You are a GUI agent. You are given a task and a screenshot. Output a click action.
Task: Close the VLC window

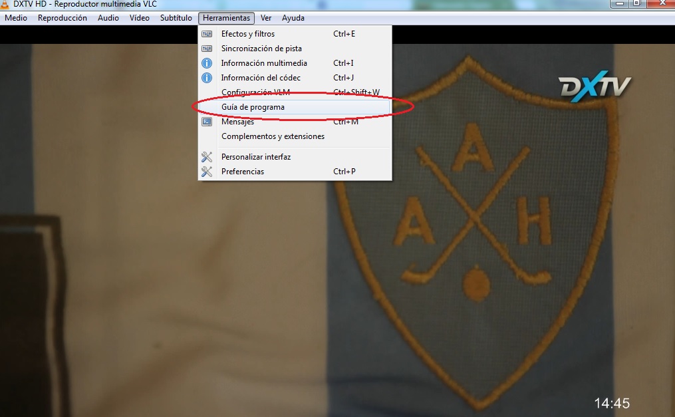662,3
